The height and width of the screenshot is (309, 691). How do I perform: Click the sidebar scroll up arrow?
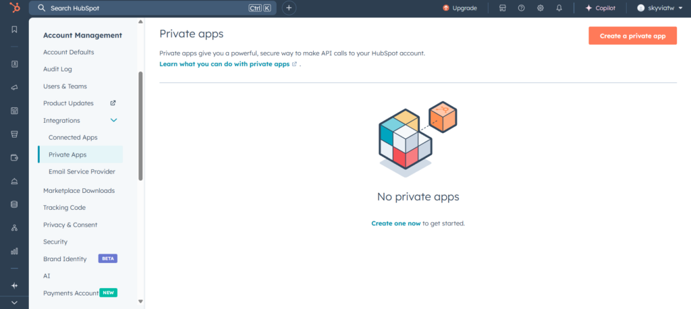140,22
